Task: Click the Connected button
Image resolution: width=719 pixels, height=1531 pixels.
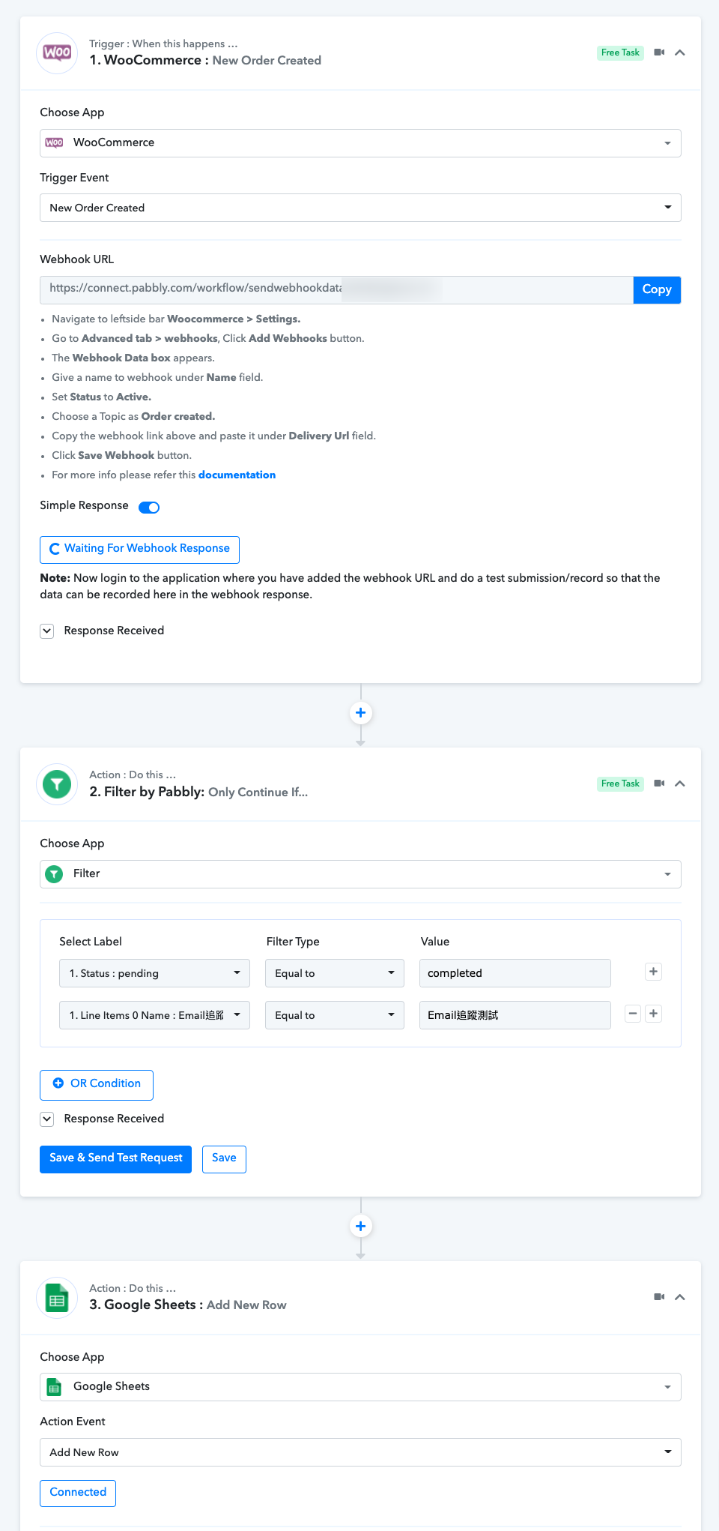Action: point(78,1493)
